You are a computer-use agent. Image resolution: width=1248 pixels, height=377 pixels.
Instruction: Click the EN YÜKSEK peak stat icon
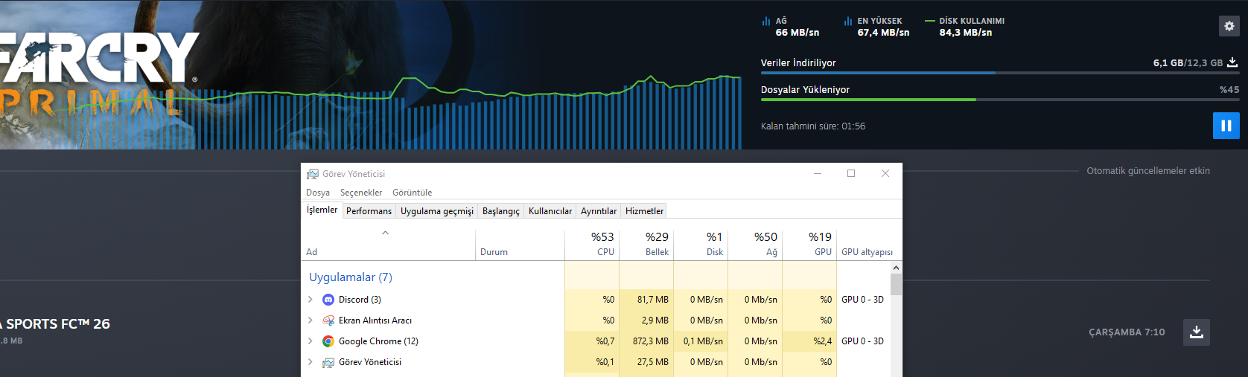click(x=848, y=22)
